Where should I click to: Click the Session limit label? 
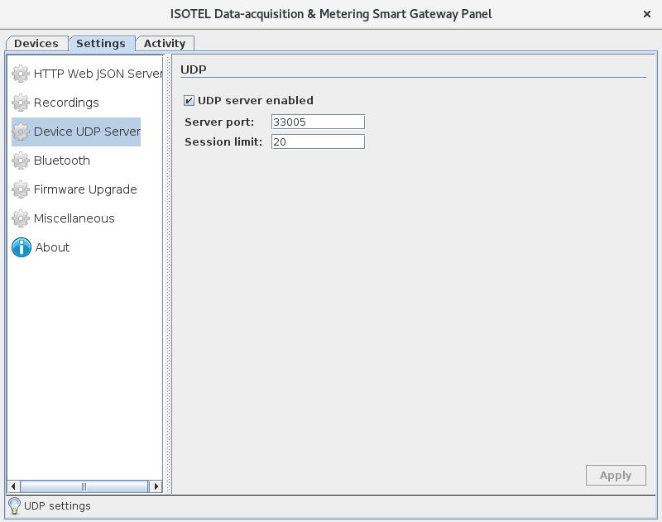click(223, 141)
